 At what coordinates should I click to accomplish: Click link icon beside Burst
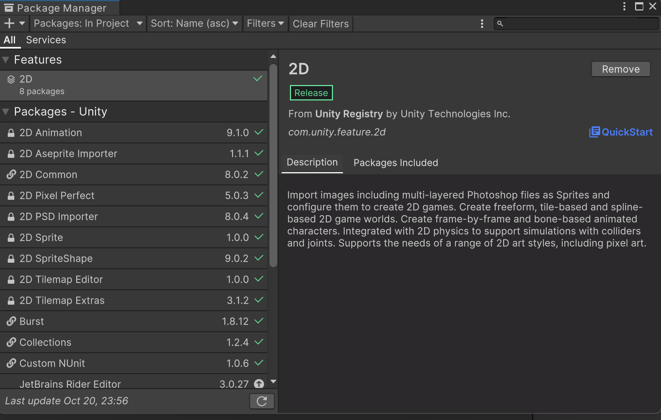point(11,321)
